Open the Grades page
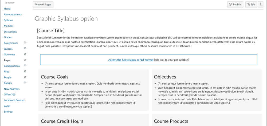Image resolution: width=267 pixels, height=126 pixels. pos(8,37)
